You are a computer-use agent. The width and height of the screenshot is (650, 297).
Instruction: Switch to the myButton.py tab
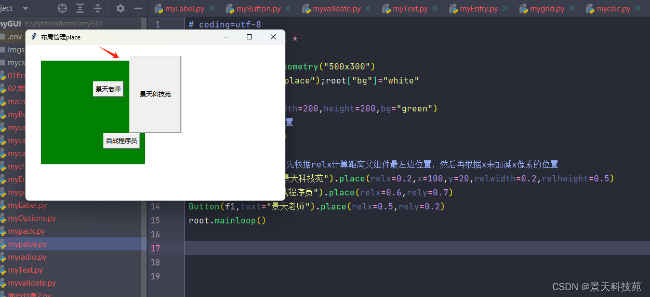coord(257,9)
